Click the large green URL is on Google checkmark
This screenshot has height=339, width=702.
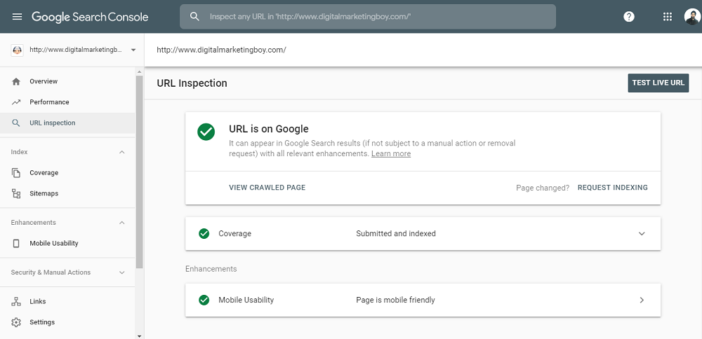coord(206,132)
